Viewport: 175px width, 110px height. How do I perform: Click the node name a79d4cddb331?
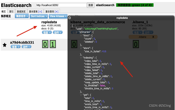pyautogui.click(x=22, y=43)
